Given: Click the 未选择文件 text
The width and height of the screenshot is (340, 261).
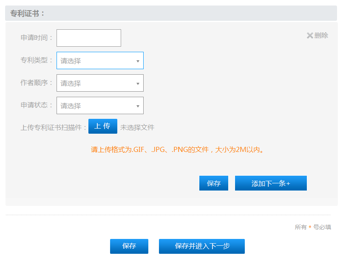Looking at the screenshot, I should click(137, 127).
